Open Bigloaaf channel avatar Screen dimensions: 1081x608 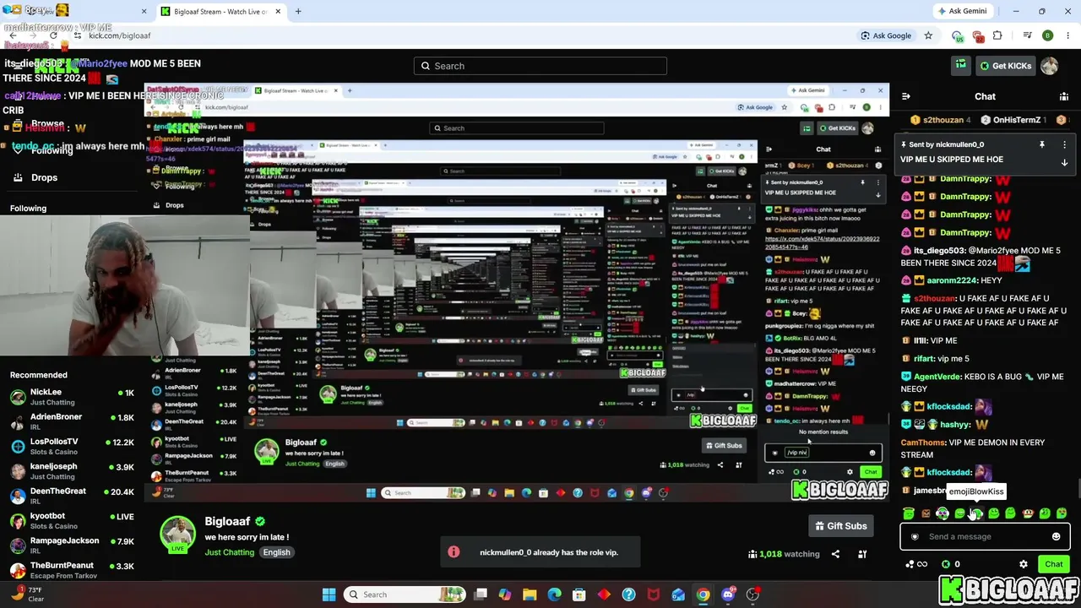[x=177, y=535]
